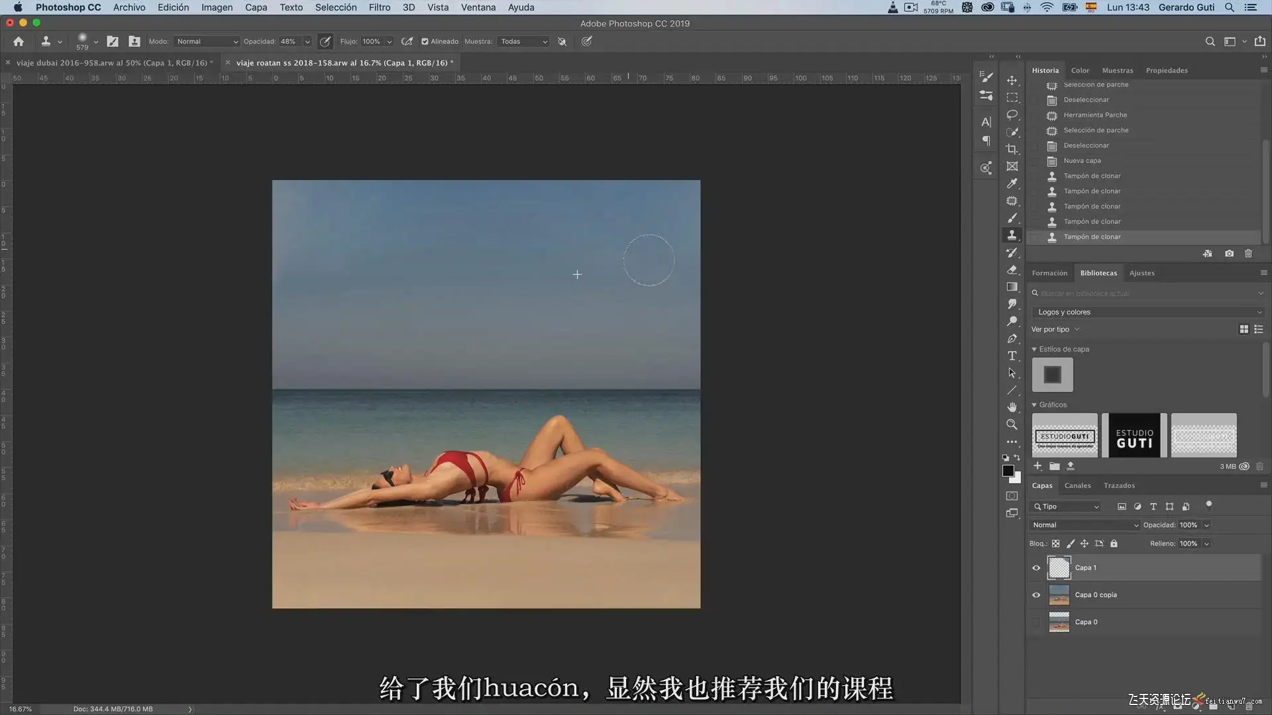Hide the Capa 1 layer
The width and height of the screenshot is (1272, 715).
[x=1036, y=567]
